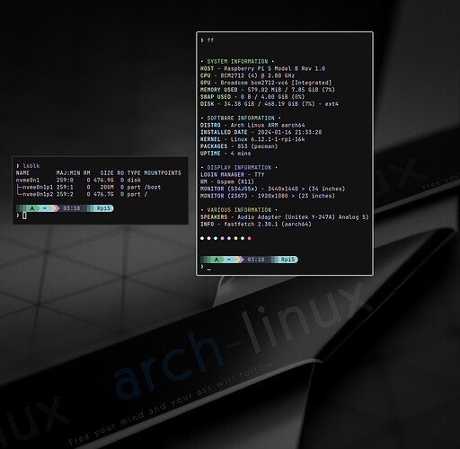Click the 03:18 clock segment in the left prompt
The image size is (460, 449).
[72, 208]
